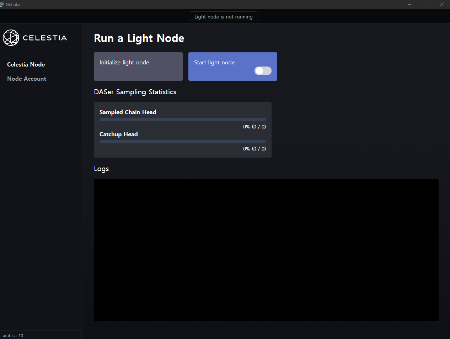Open the Node Account section

pyautogui.click(x=27, y=79)
